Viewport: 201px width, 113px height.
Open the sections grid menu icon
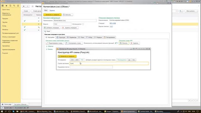click(x=3, y=6)
